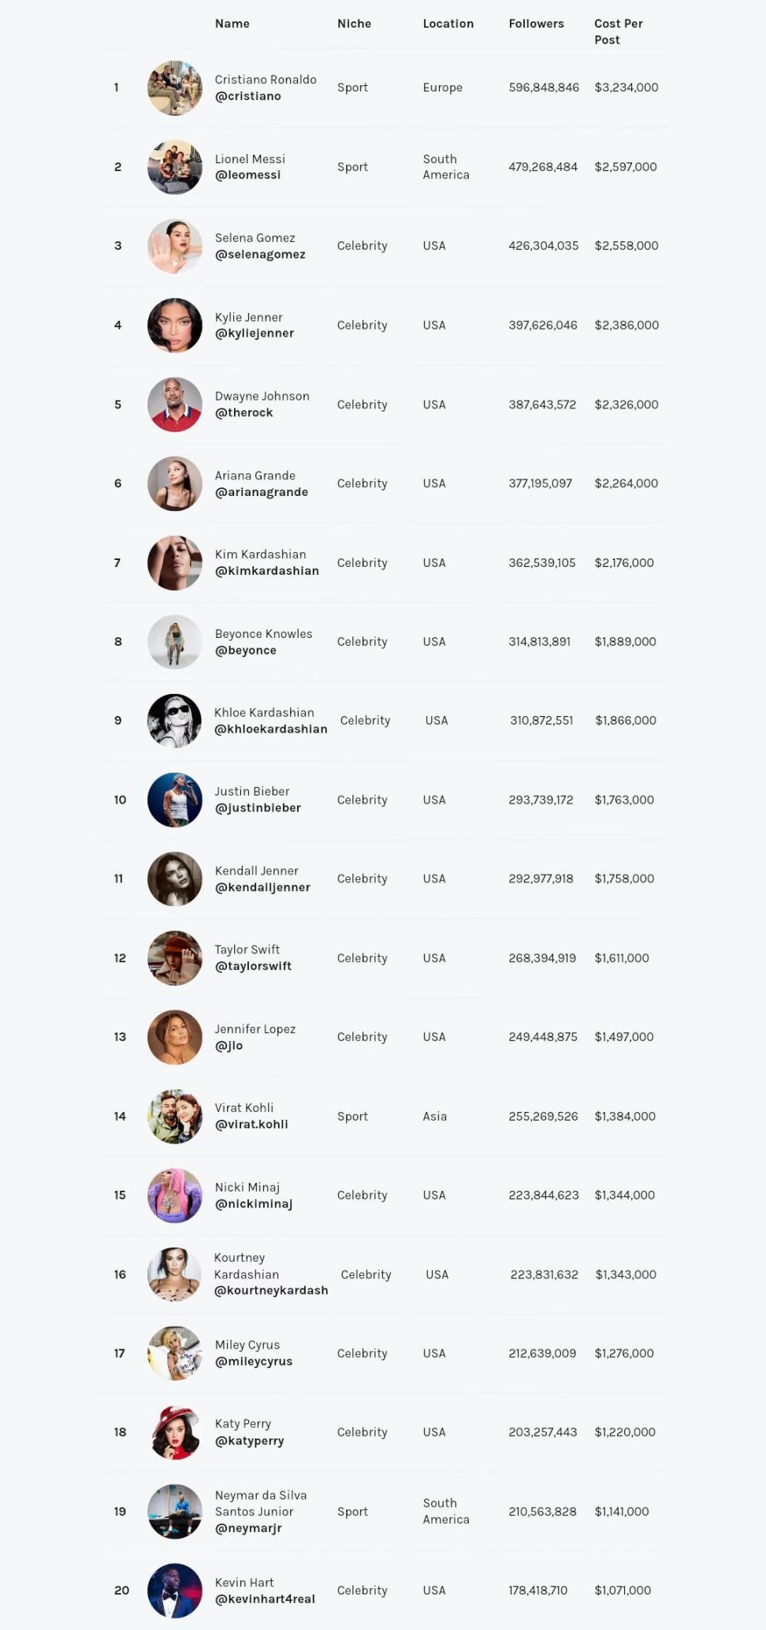This screenshot has width=766, height=1630.
Task: Click Cristiano Ronaldo's profile picture
Action: [x=175, y=88]
